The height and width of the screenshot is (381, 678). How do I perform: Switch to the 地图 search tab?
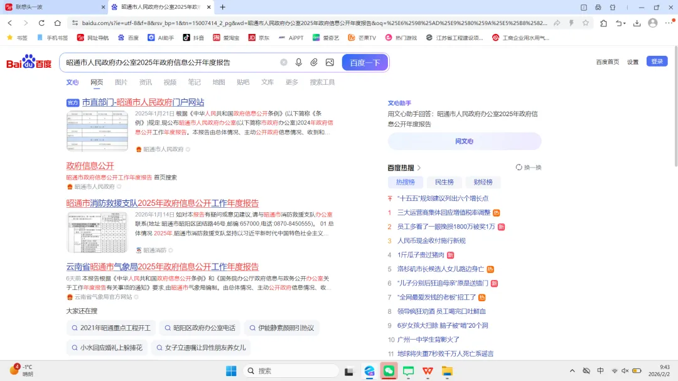[219, 82]
